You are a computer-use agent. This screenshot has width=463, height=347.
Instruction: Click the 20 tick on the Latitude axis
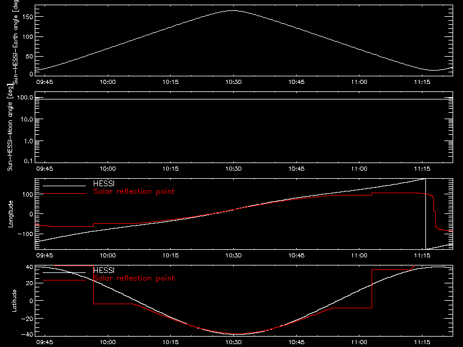tap(30, 283)
